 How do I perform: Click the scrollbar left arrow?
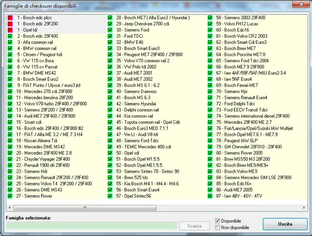coord(9,208)
